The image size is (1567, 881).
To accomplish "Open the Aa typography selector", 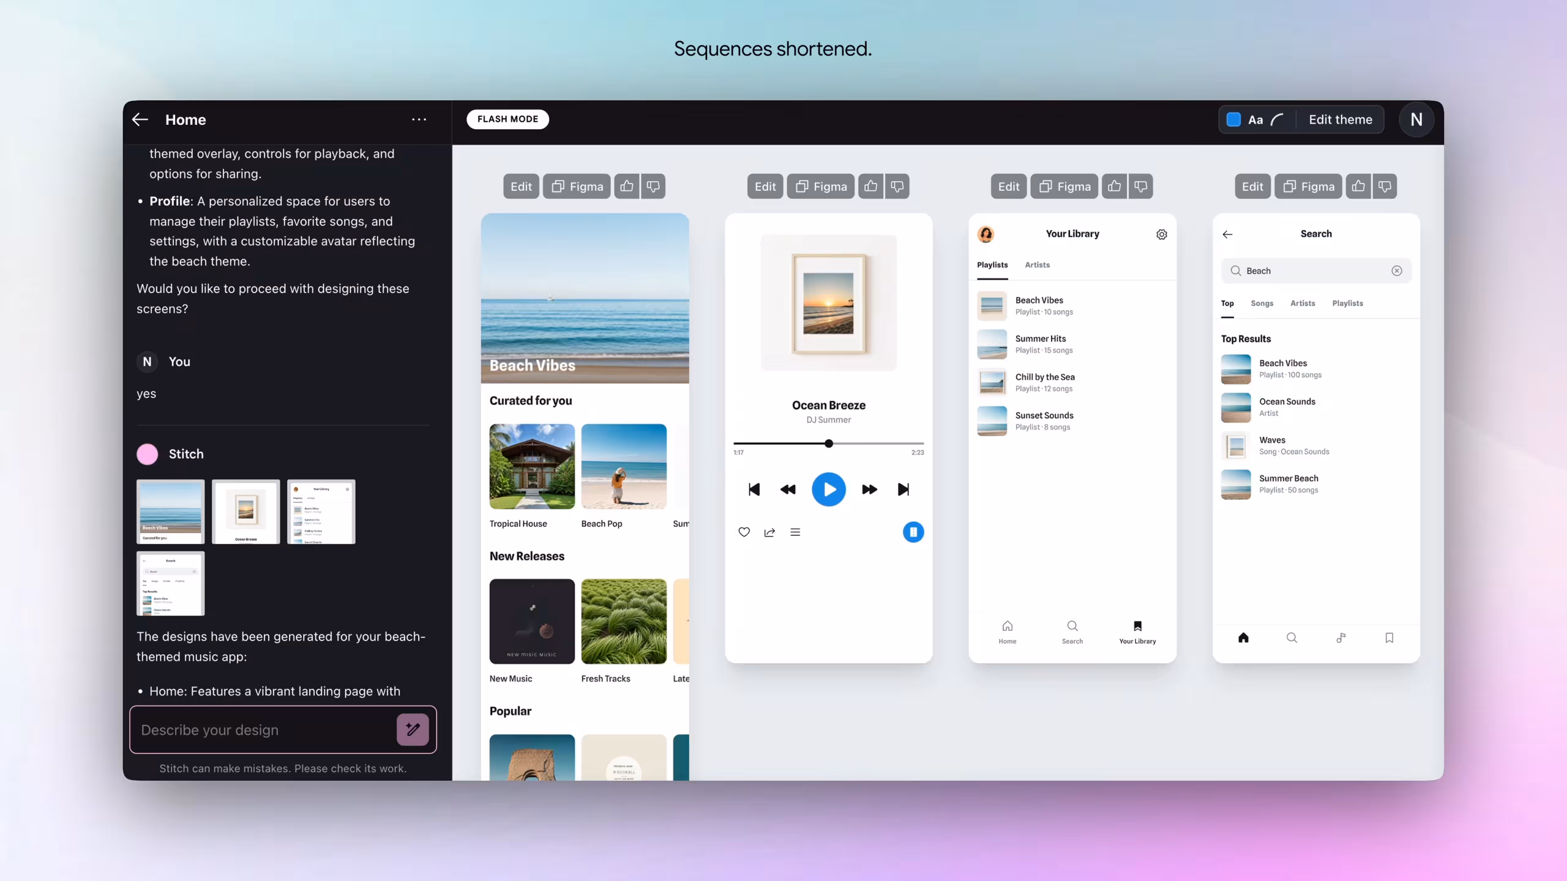I will pos(1255,119).
